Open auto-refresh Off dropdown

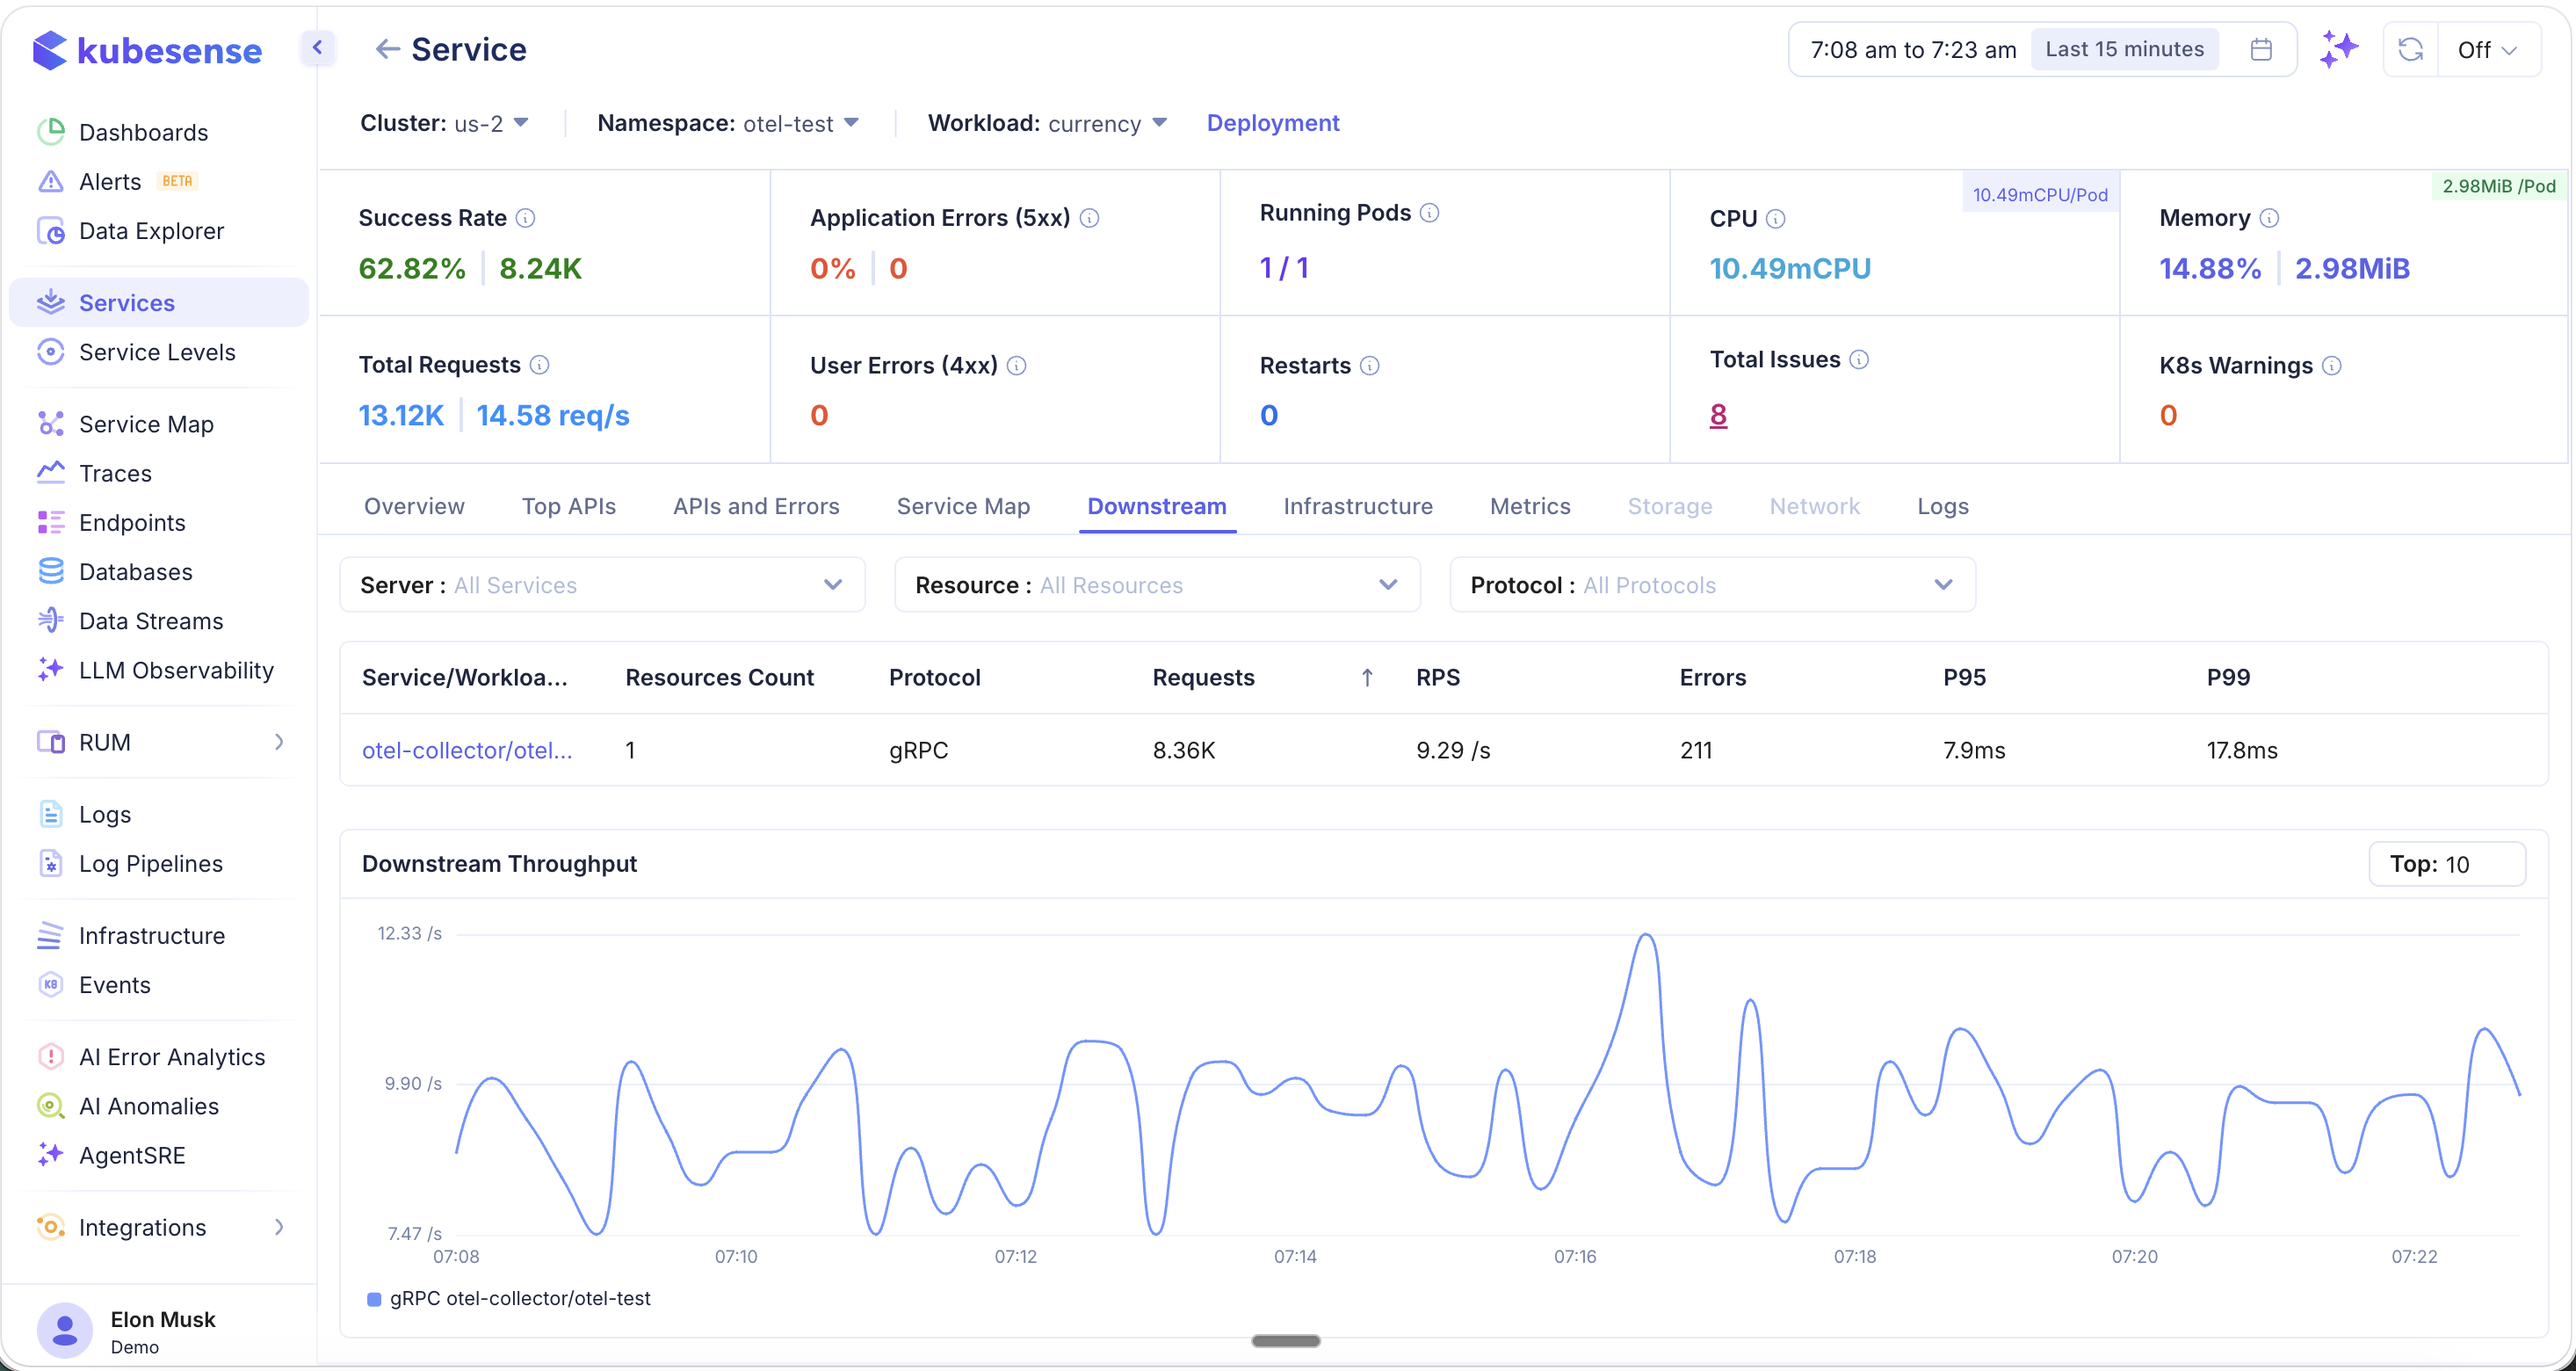point(2486,49)
